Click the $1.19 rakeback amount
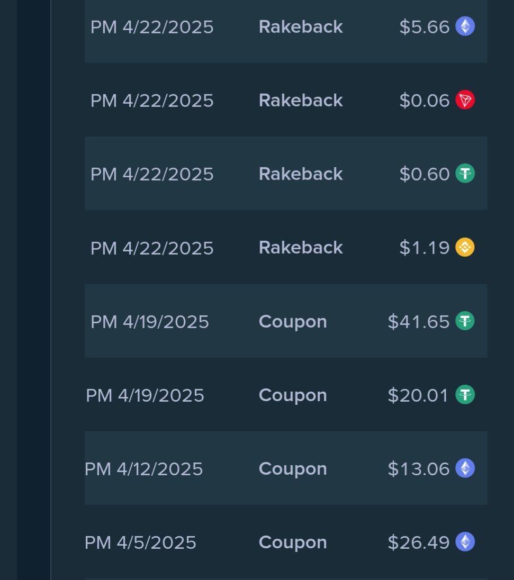Viewport: 514px width, 580px height. [x=424, y=248]
